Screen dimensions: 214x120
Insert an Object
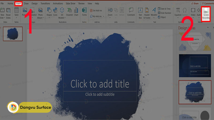pos(162,17)
